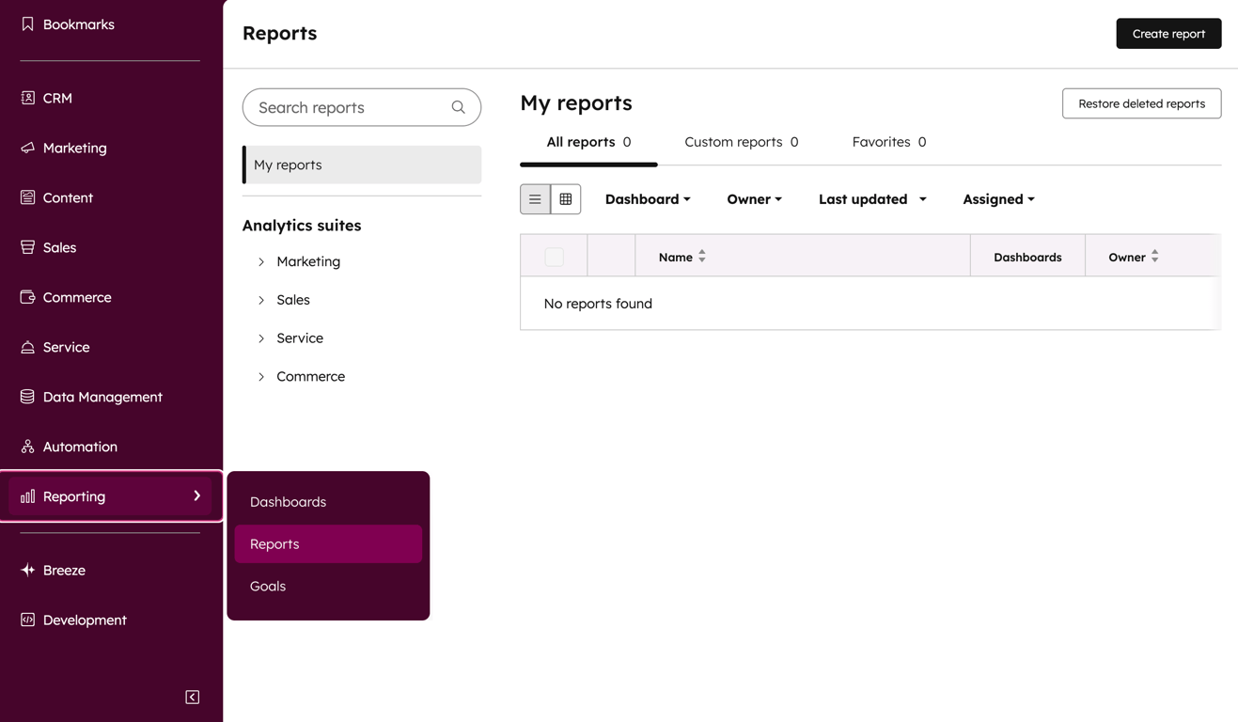The image size is (1238, 722).
Task: Switch to list view layout
Action: [x=535, y=199]
